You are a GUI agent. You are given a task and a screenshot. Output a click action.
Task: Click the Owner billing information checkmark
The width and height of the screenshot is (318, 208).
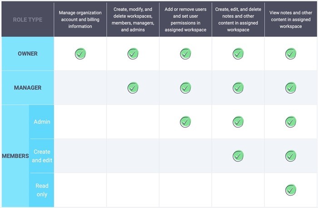(80, 54)
